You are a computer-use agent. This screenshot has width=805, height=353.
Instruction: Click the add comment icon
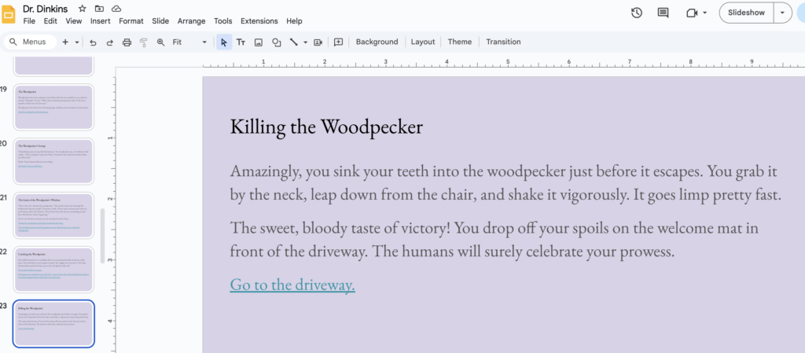(x=339, y=42)
